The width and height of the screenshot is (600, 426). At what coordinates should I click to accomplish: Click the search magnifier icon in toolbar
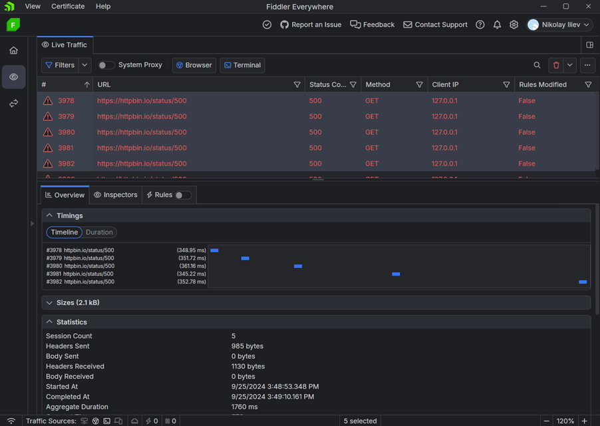(x=537, y=65)
